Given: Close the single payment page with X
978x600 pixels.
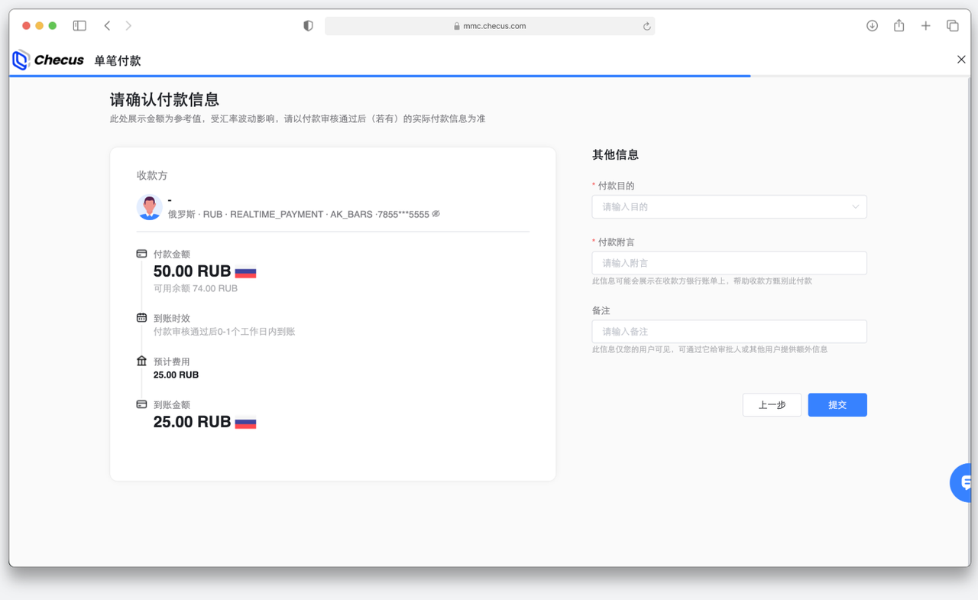Looking at the screenshot, I should (961, 60).
